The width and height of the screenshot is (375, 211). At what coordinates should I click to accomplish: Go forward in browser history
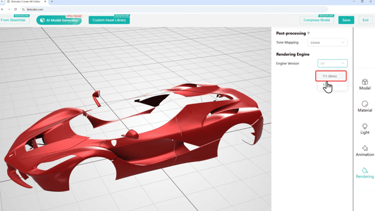point(9,9)
